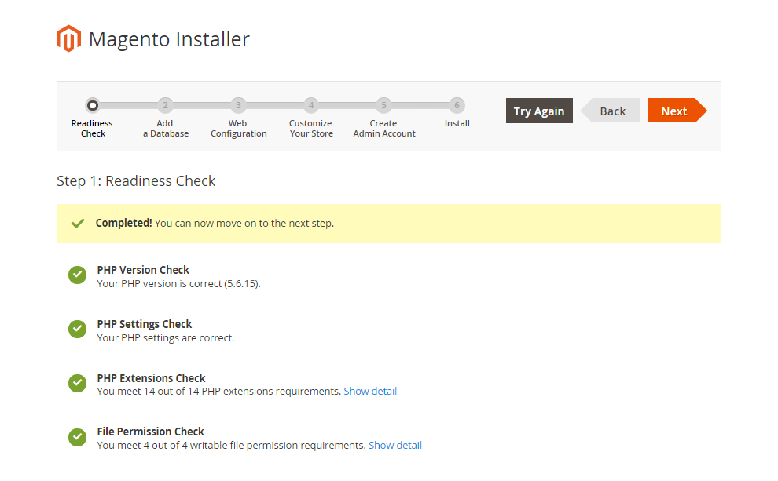This screenshot has width=778, height=481.
Task: Click the Add a Database step label
Action: tap(166, 129)
